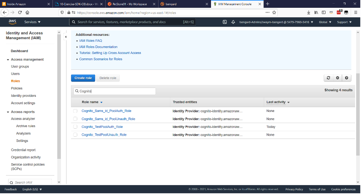
Task: Click the Search IAM field
Action: [30, 182]
